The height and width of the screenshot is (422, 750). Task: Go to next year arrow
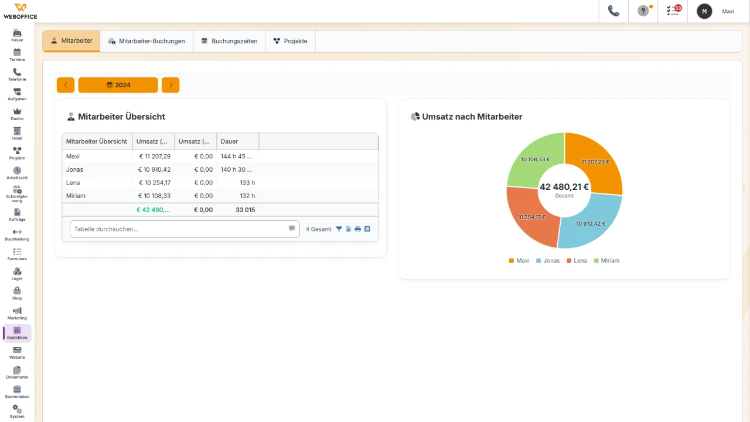(x=171, y=85)
